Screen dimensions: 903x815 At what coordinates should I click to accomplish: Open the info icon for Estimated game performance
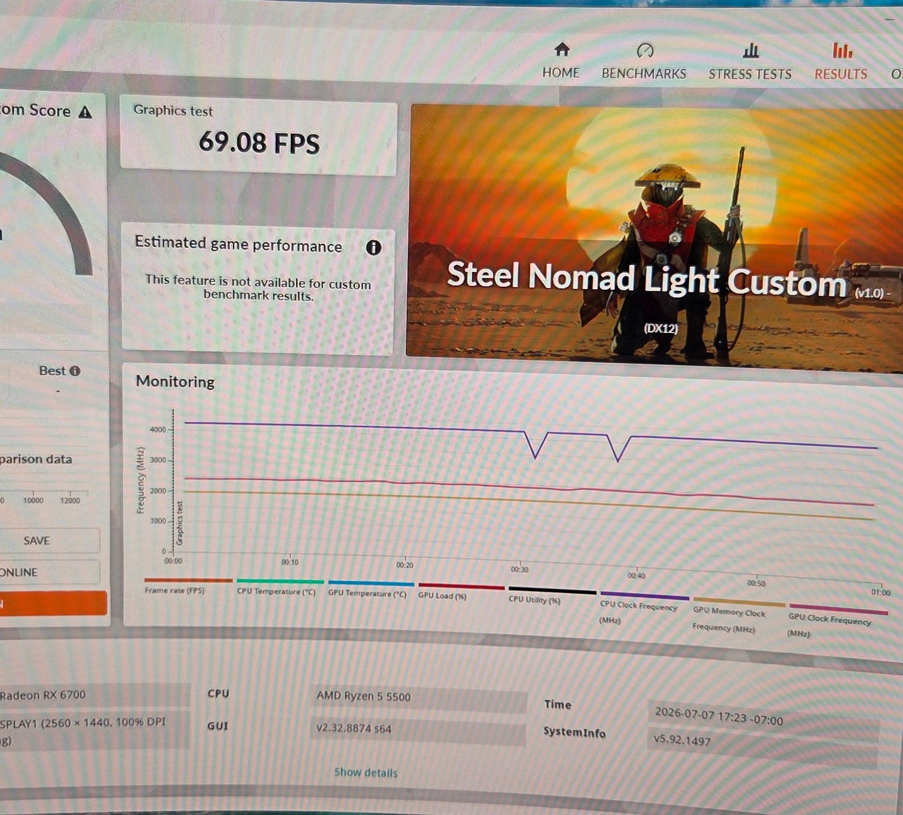point(373,247)
